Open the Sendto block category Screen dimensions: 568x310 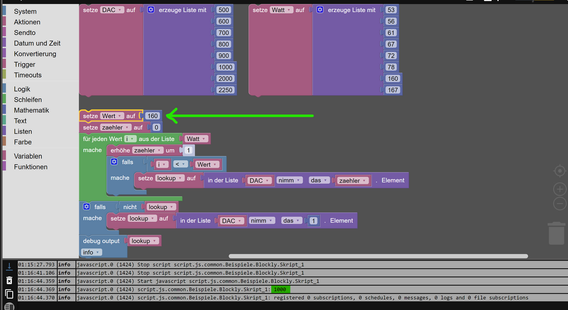pos(25,33)
